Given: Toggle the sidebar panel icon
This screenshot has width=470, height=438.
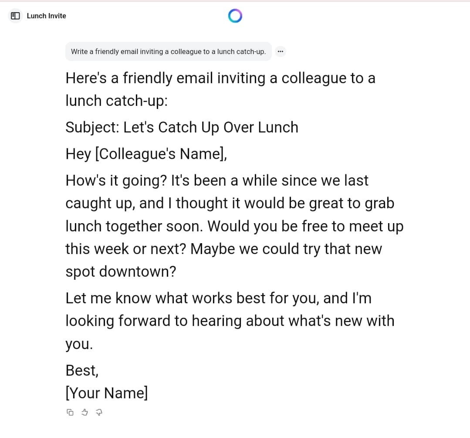Looking at the screenshot, I should coord(15,16).
